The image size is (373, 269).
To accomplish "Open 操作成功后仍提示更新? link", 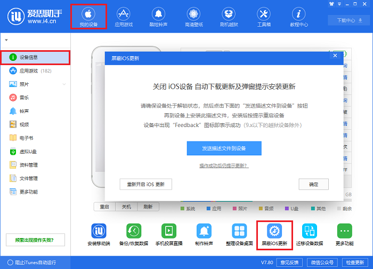I will tap(224, 165).
